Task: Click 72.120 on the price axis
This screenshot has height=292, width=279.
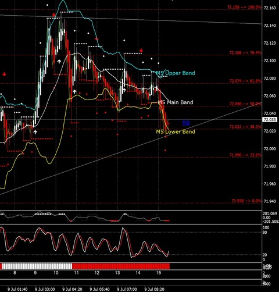Action: 270,43
